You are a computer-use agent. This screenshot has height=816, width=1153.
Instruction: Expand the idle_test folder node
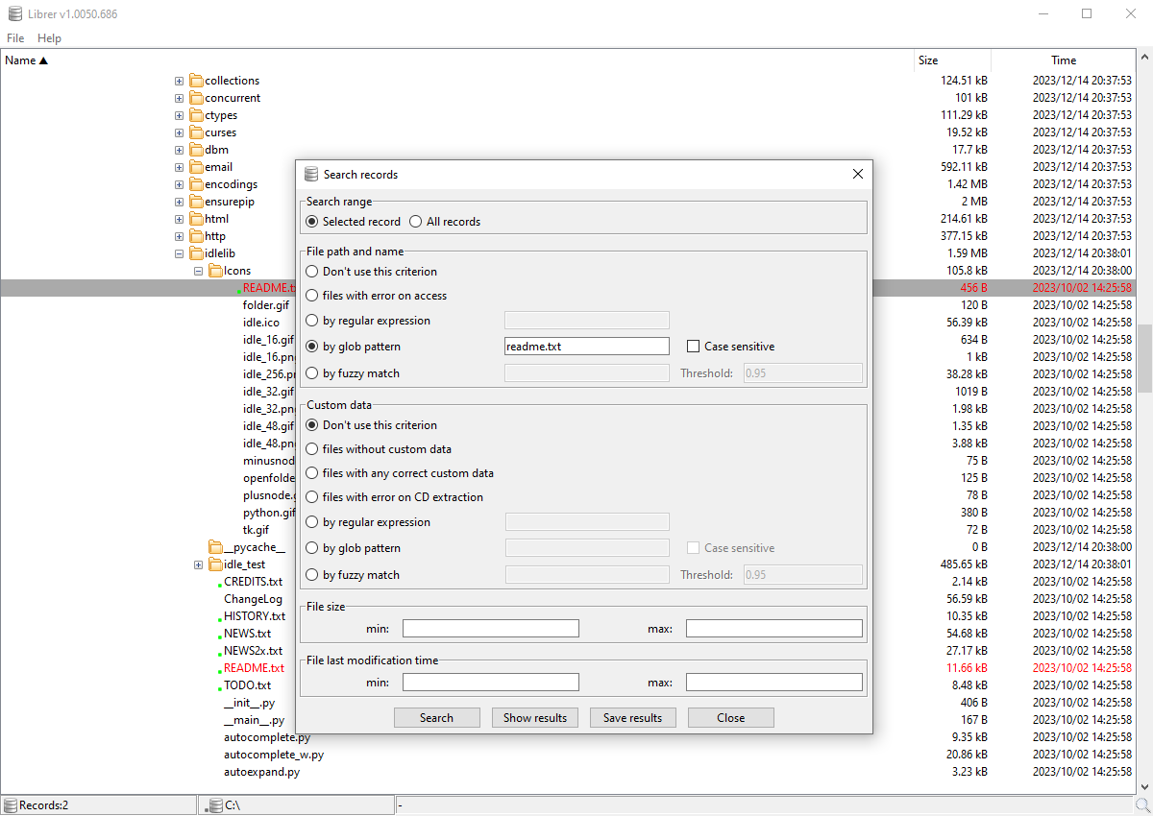tap(198, 564)
